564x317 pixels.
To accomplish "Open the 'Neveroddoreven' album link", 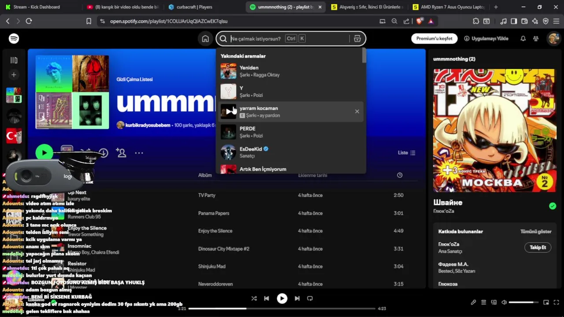I will (x=215, y=284).
